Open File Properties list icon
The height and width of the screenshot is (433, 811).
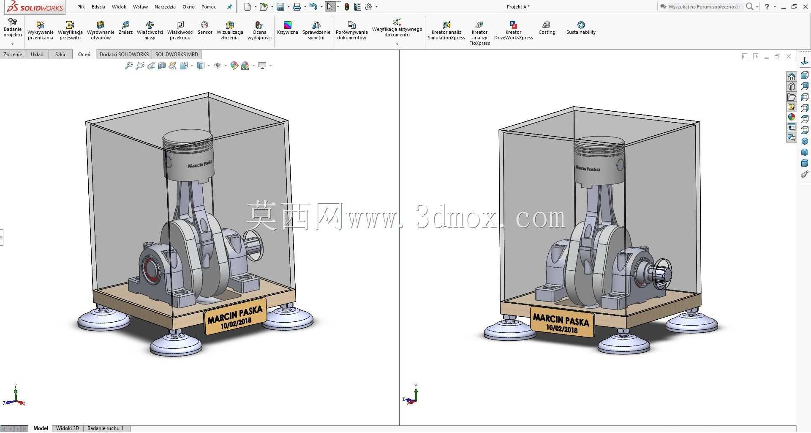358,7
